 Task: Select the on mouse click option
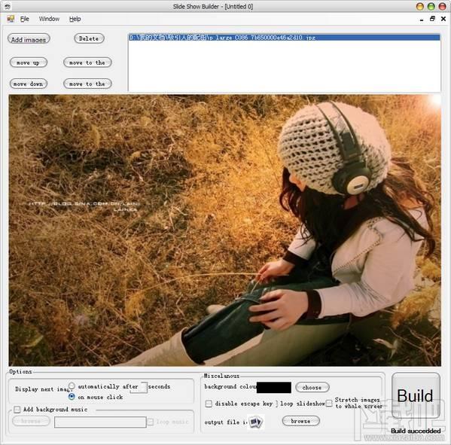point(72,396)
